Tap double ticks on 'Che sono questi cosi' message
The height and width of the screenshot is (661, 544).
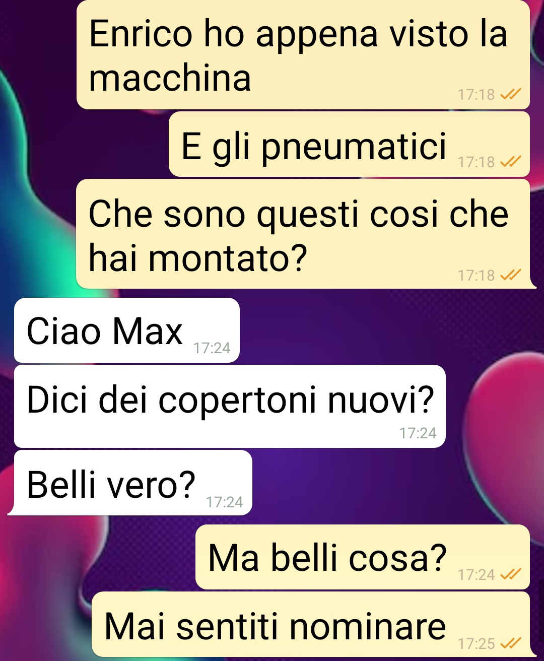click(x=510, y=275)
